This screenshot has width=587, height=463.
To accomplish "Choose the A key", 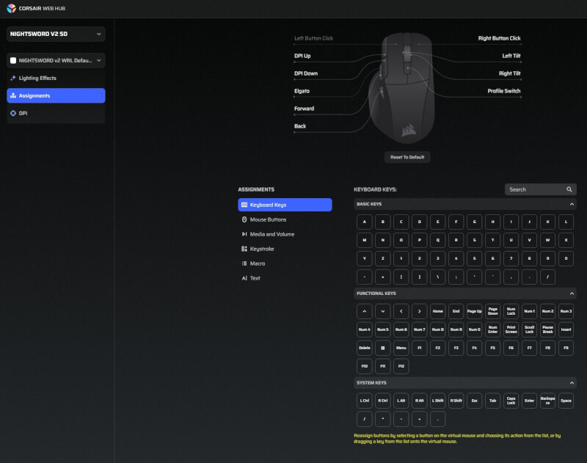I will (x=364, y=222).
